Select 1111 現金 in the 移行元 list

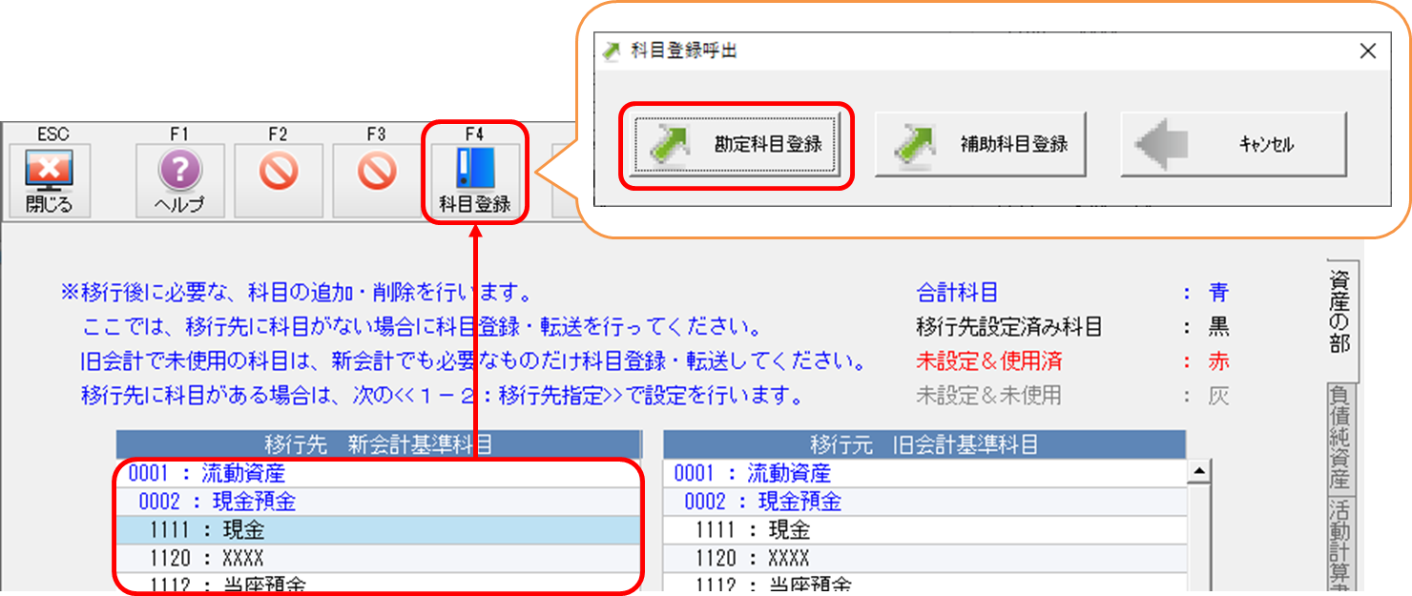(924, 530)
